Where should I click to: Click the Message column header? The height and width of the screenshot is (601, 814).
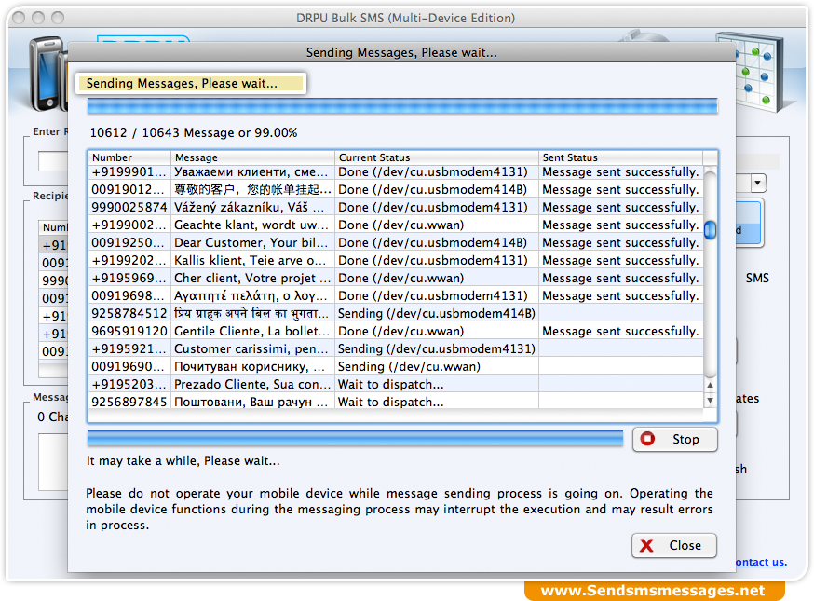click(252, 157)
